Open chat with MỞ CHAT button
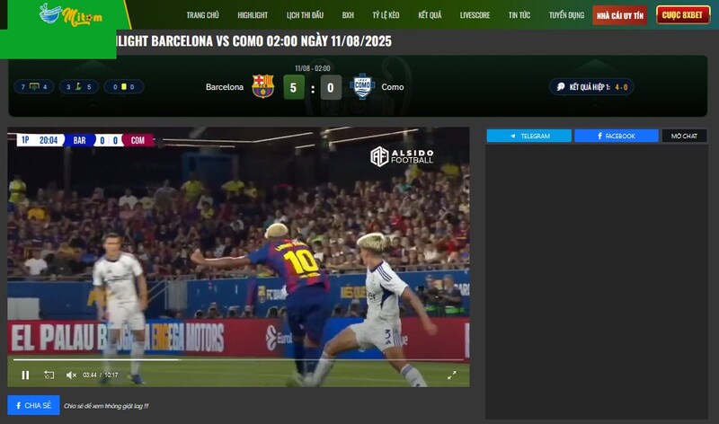The width and height of the screenshot is (719, 424). click(684, 136)
